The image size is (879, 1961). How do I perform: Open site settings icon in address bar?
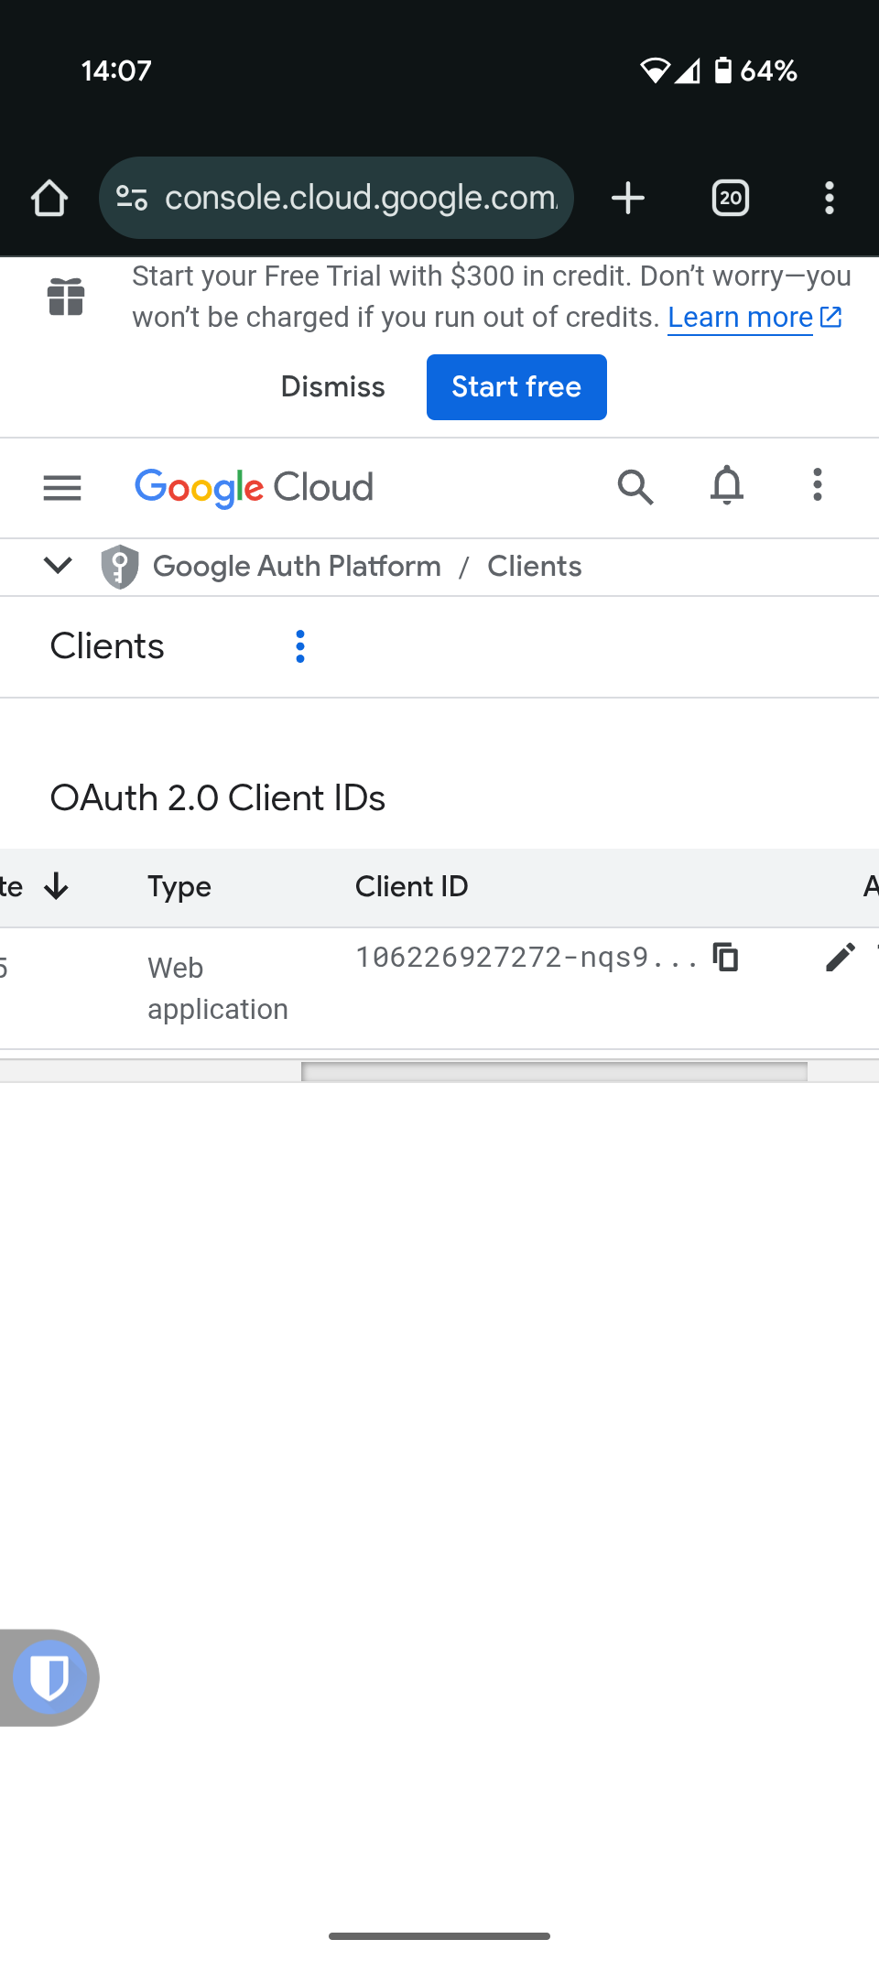tap(132, 198)
